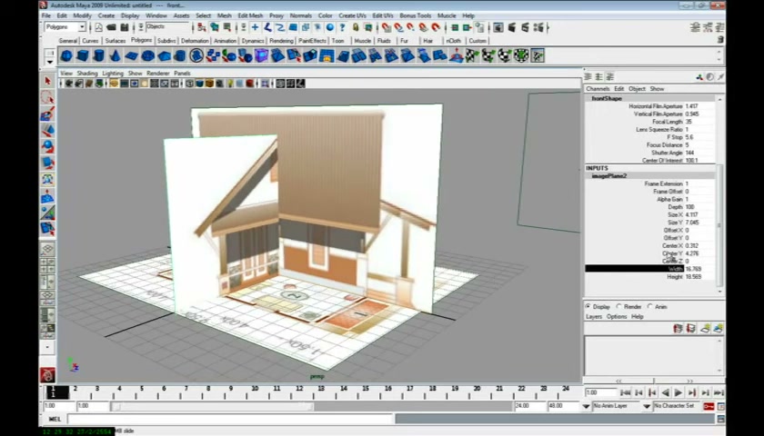764x436 pixels.
Task: Click the Render Current Frame clapper icon
Action: point(511,28)
